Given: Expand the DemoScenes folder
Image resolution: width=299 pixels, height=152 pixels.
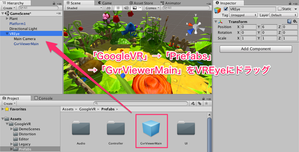Looking at the screenshot, I should [12, 129].
